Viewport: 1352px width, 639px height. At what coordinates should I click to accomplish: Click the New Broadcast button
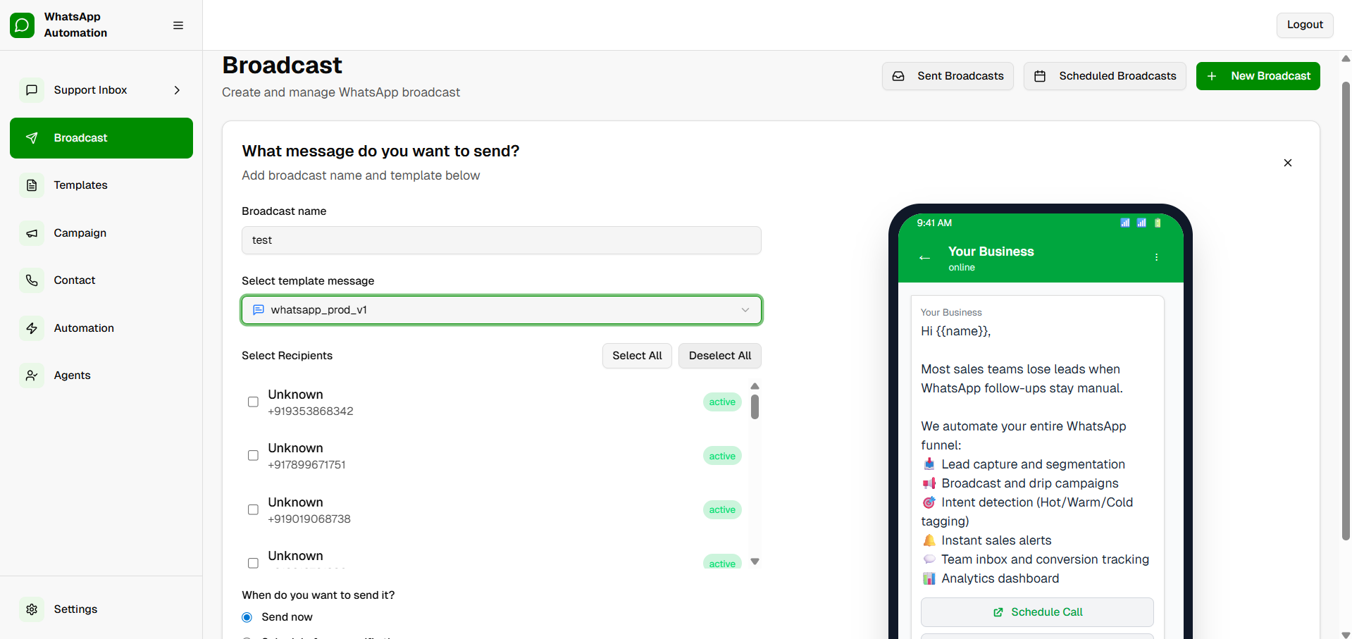(x=1258, y=76)
